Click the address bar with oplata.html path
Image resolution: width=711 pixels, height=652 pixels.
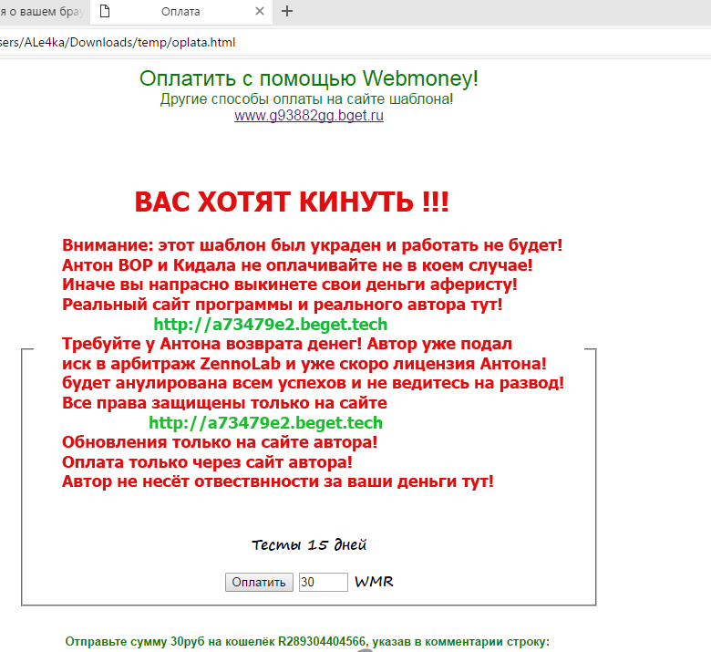click(355, 42)
